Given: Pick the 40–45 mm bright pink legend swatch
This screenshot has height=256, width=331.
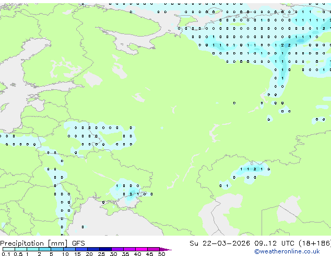Looking at the screenshot, I should pyautogui.click(x=141, y=249).
